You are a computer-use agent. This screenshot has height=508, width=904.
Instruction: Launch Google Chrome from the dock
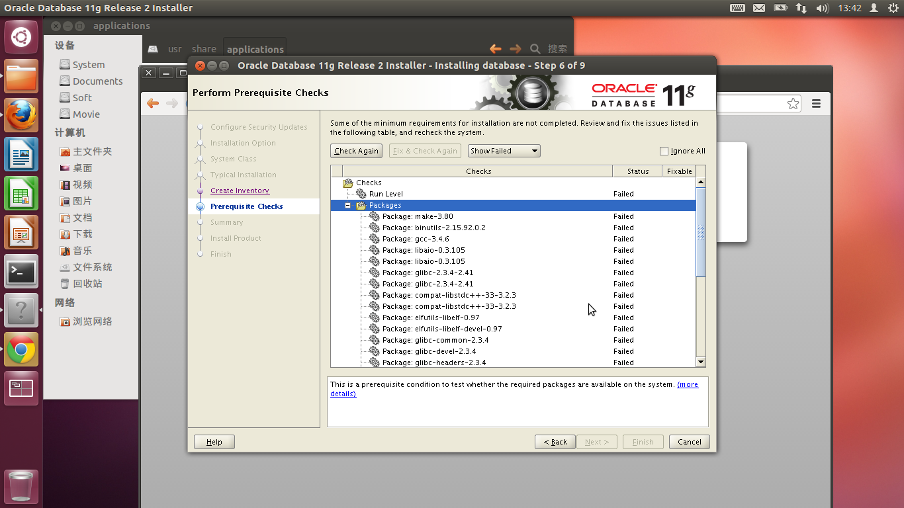pos(21,349)
